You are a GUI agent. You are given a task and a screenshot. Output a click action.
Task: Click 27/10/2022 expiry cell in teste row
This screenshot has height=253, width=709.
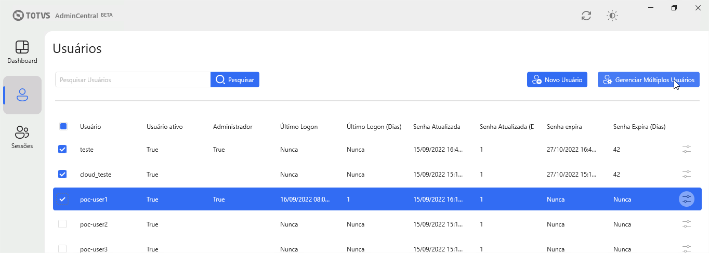click(x=571, y=150)
